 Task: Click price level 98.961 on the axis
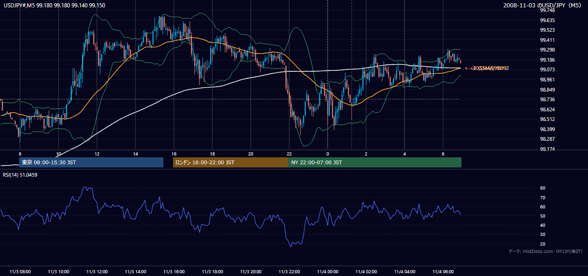(548, 80)
